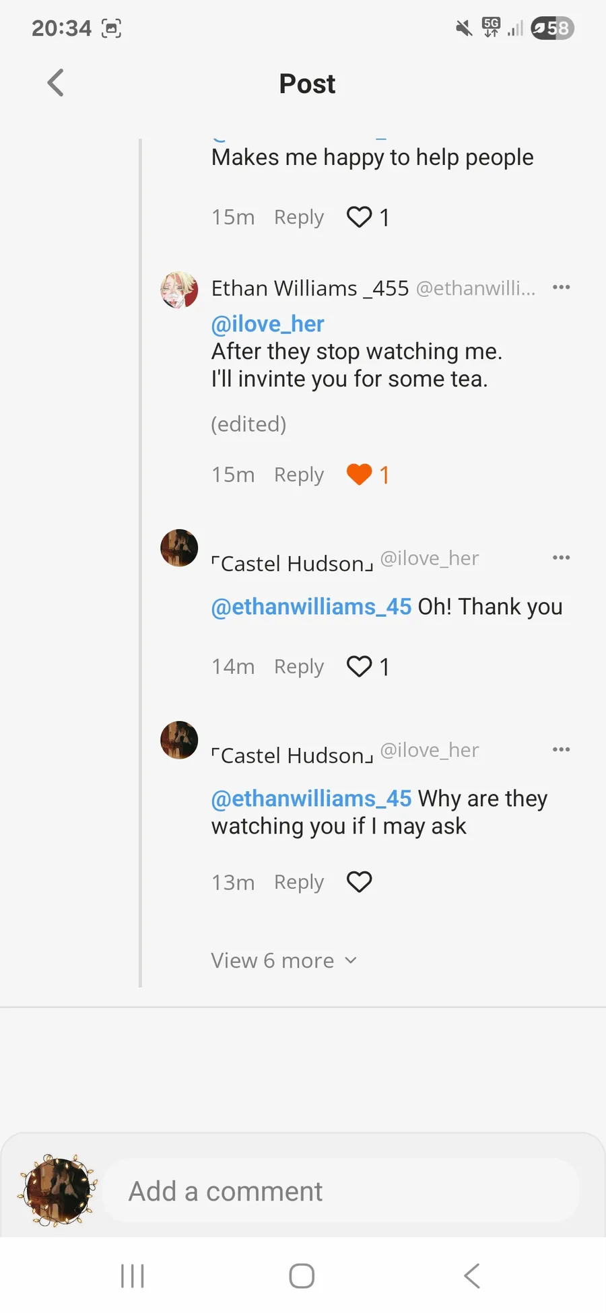Reply to 'Makes me happy to help people'
The width and height of the screenshot is (606, 1313).
298,217
